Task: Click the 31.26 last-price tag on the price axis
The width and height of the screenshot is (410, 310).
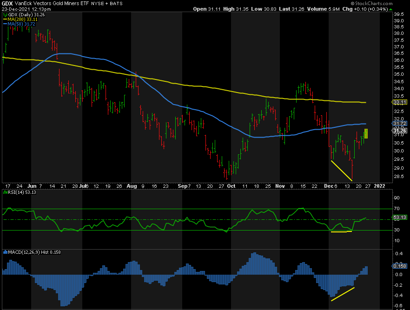Action: coord(400,131)
